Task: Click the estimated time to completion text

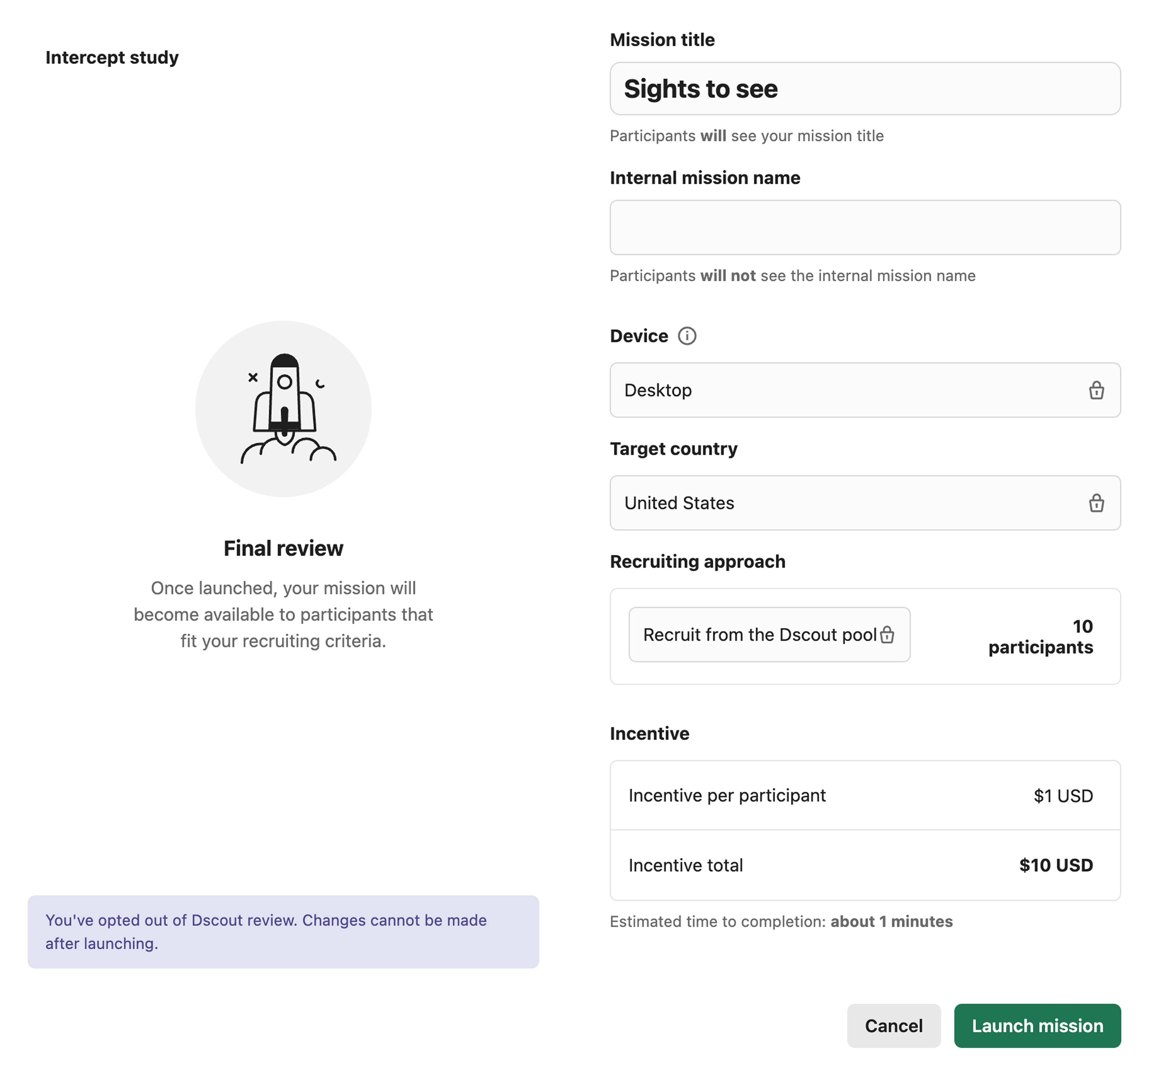Action: point(781,922)
